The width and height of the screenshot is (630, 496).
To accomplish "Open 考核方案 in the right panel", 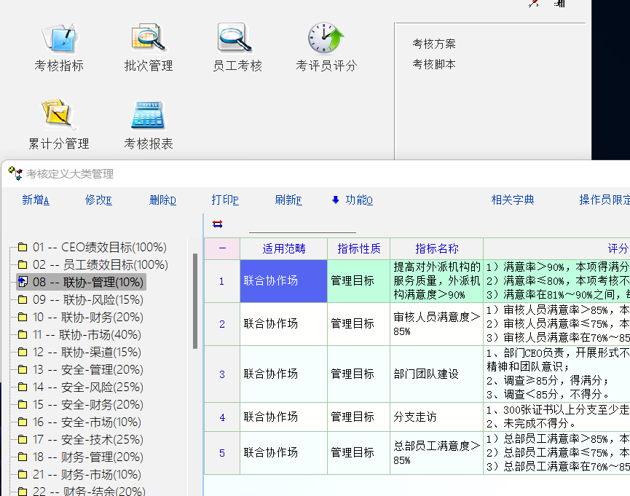I will point(434,44).
